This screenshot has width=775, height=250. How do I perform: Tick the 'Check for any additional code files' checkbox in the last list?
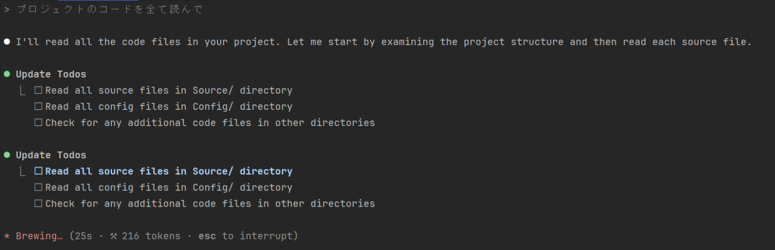point(38,204)
